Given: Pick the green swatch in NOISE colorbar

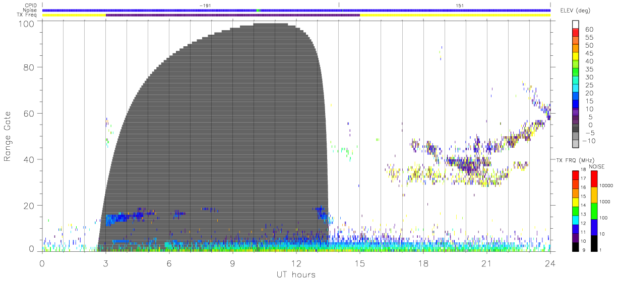Looking at the screenshot, I should [x=594, y=210].
